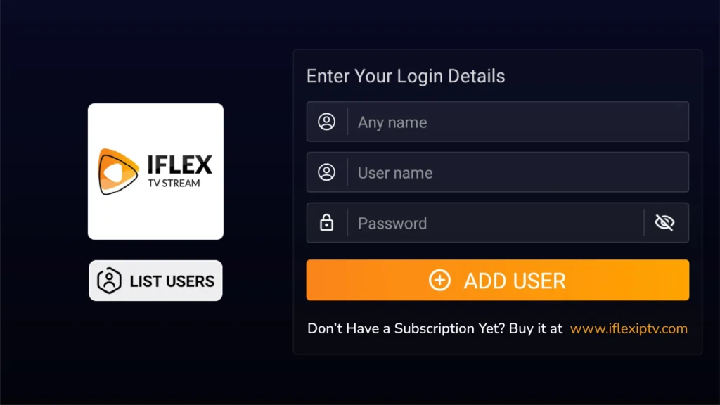The image size is (720, 405).
Task: Click the subscription reminder text
Action: point(435,328)
